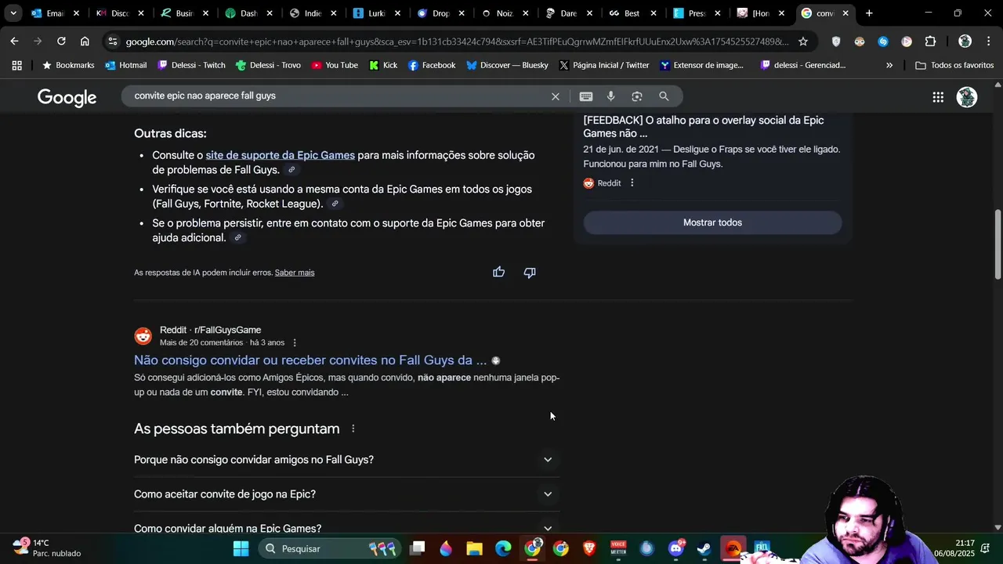Close the Dare tab
The image size is (1003, 564).
click(589, 13)
